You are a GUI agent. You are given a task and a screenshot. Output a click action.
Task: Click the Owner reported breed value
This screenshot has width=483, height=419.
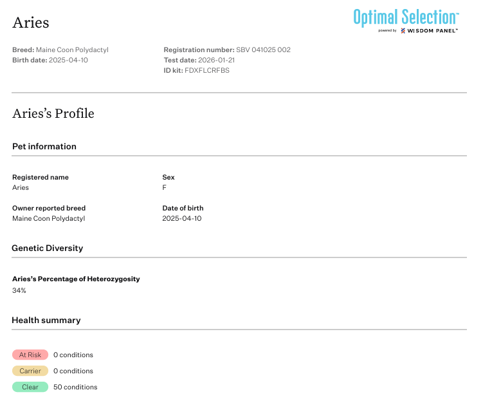coord(48,219)
